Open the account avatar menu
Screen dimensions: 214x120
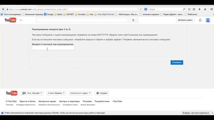coord(208,20)
